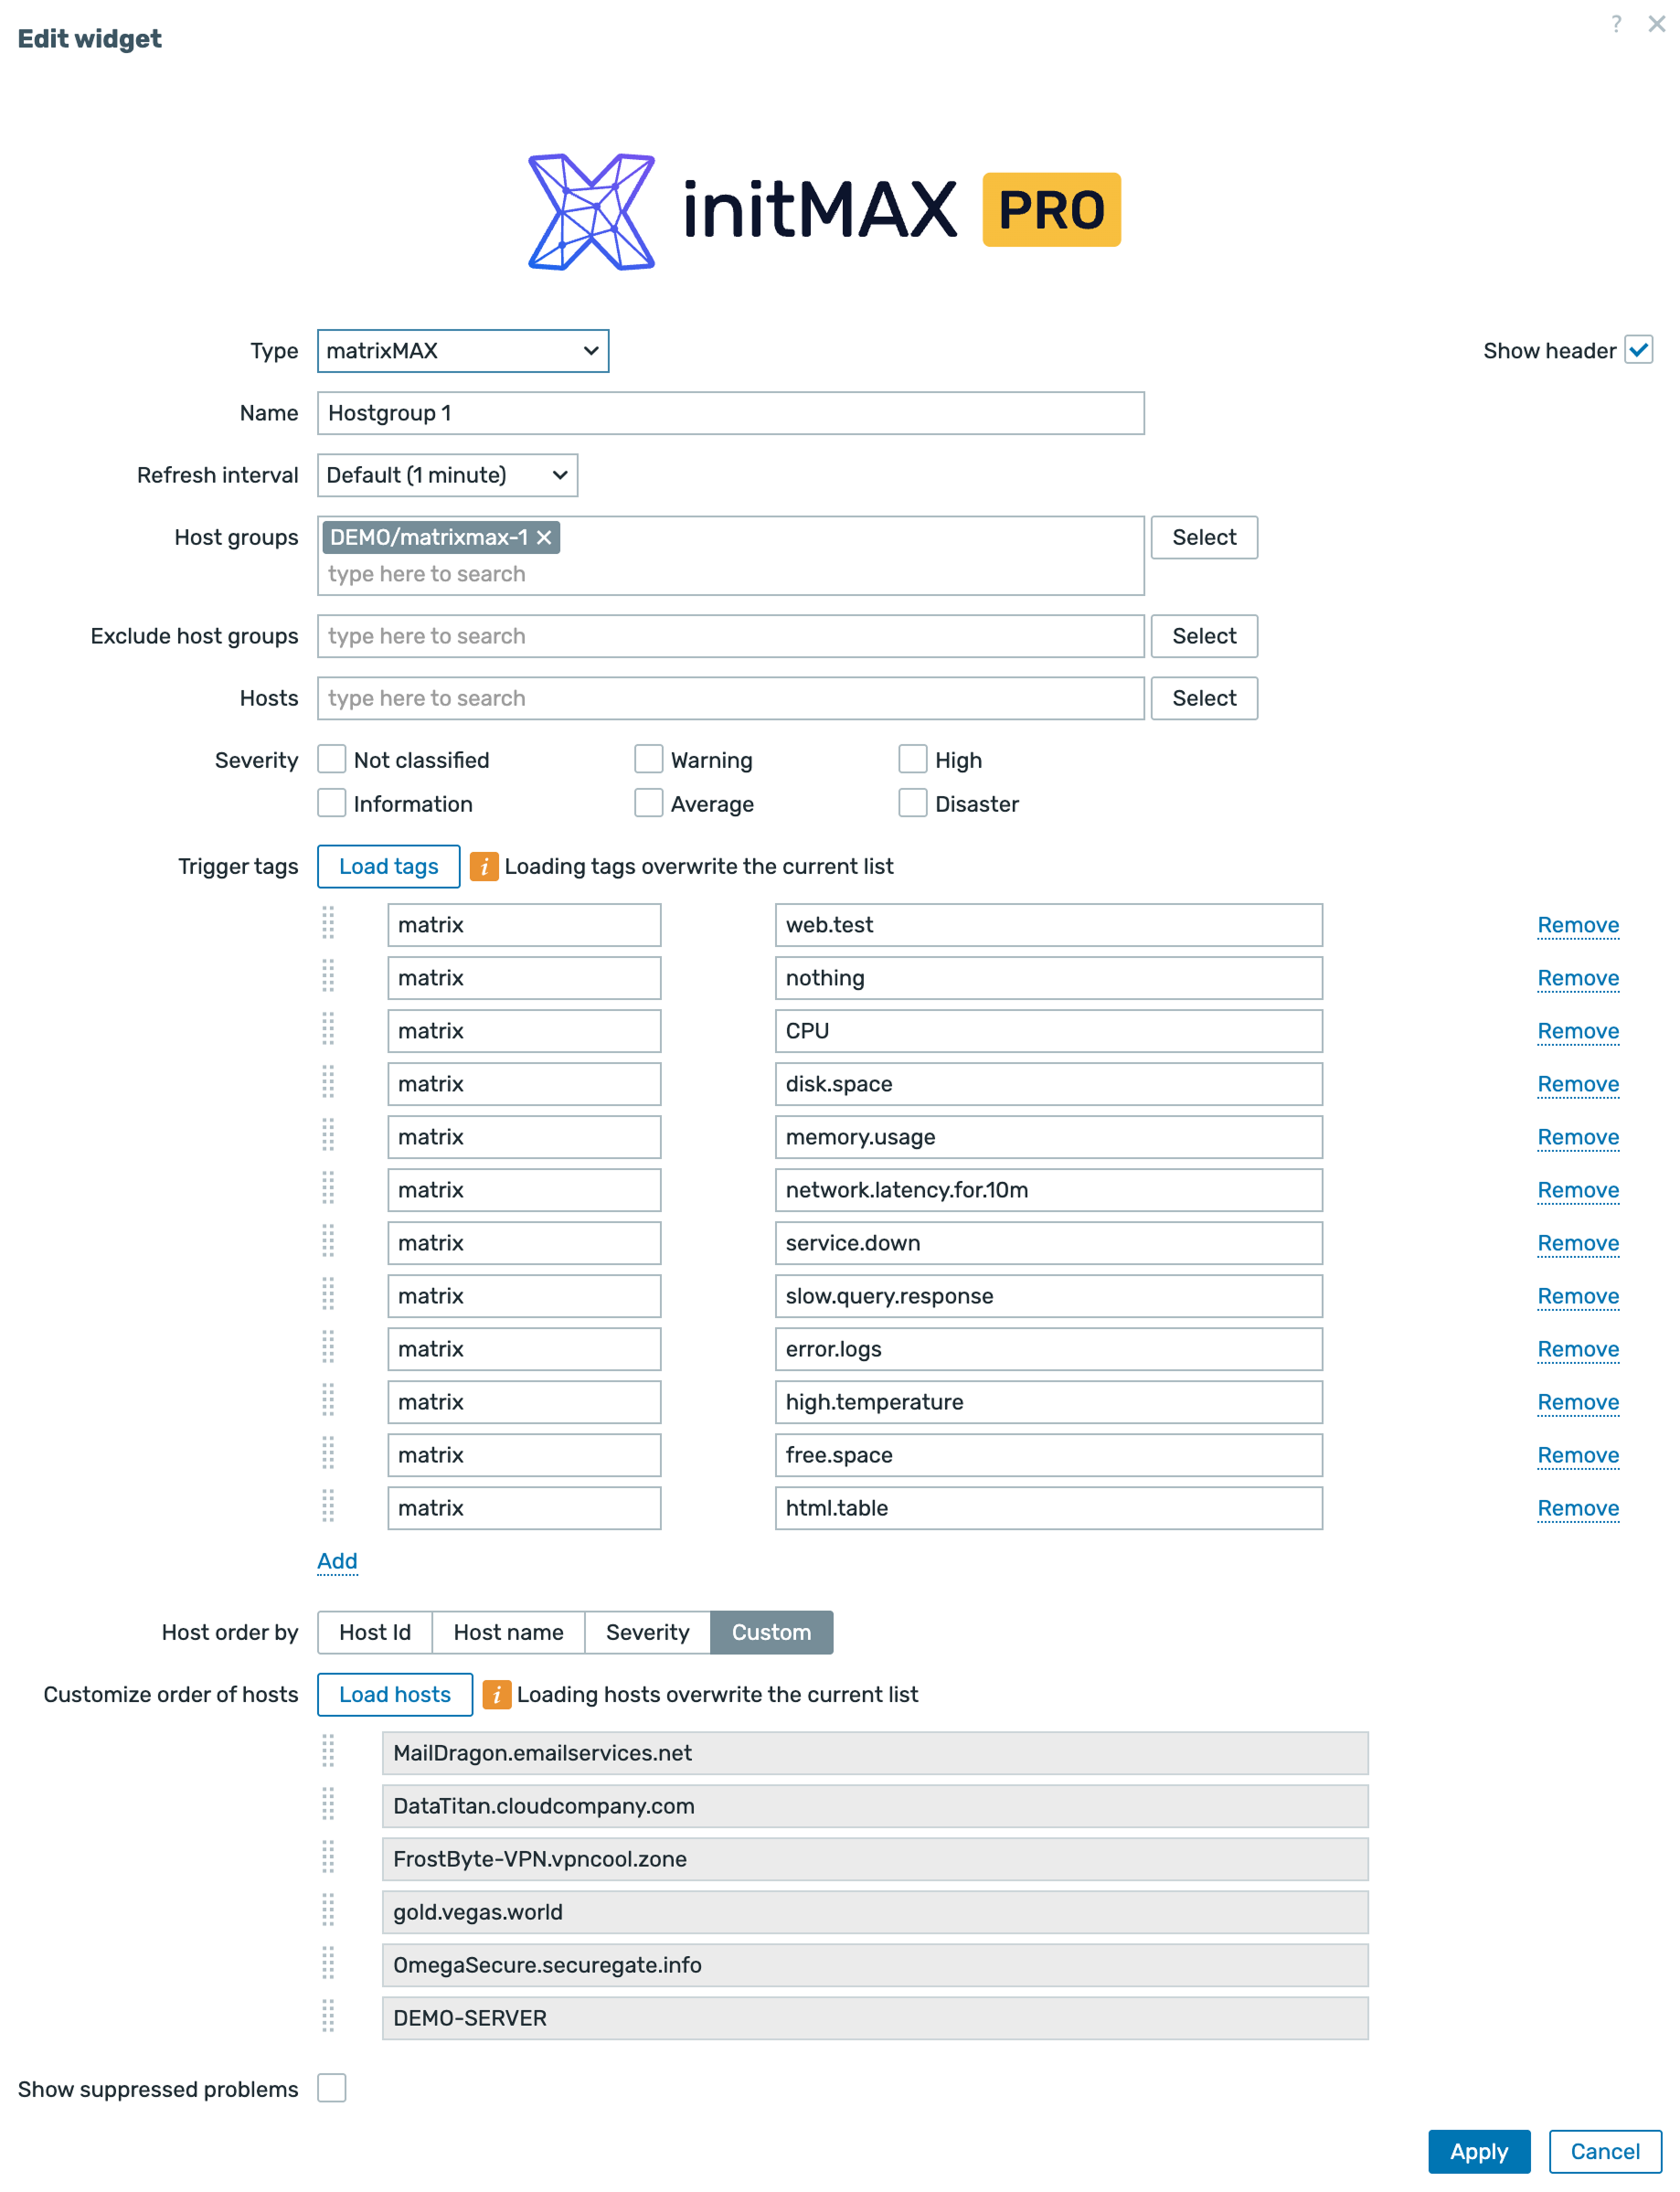The width and height of the screenshot is (1680, 2192).
Task: Click Select next to Exclude host groups
Action: (x=1203, y=636)
